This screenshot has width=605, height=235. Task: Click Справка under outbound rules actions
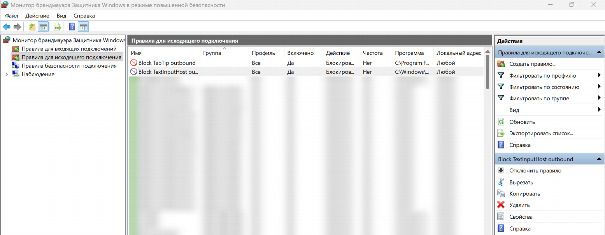[520, 145]
